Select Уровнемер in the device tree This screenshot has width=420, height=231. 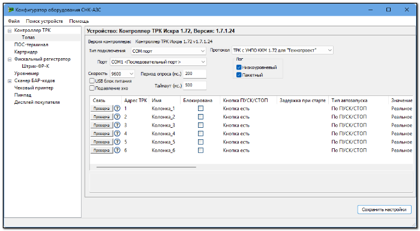(x=26, y=73)
